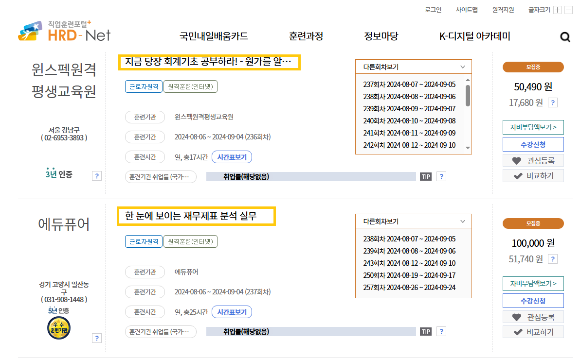581x358 pixels.
Task: Open the 국민내일배움카드 menu
Action: click(x=214, y=36)
